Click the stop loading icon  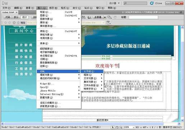click(x=14, y=22)
